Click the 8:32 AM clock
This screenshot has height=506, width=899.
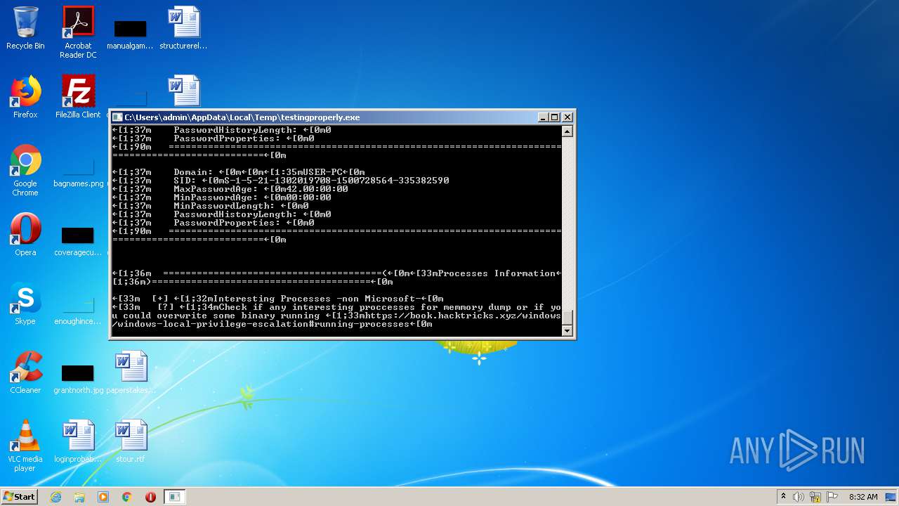(x=863, y=497)
